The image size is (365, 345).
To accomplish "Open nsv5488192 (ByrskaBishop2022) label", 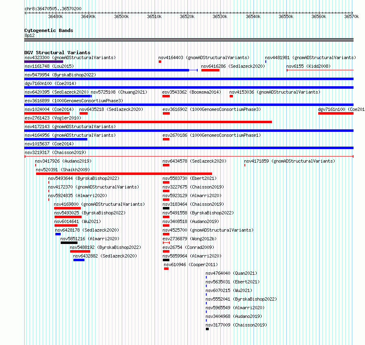I will pyautogui.click(x=105, y=247).
